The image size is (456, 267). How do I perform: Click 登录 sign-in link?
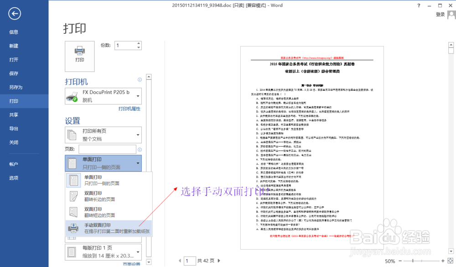pos(440,15)
